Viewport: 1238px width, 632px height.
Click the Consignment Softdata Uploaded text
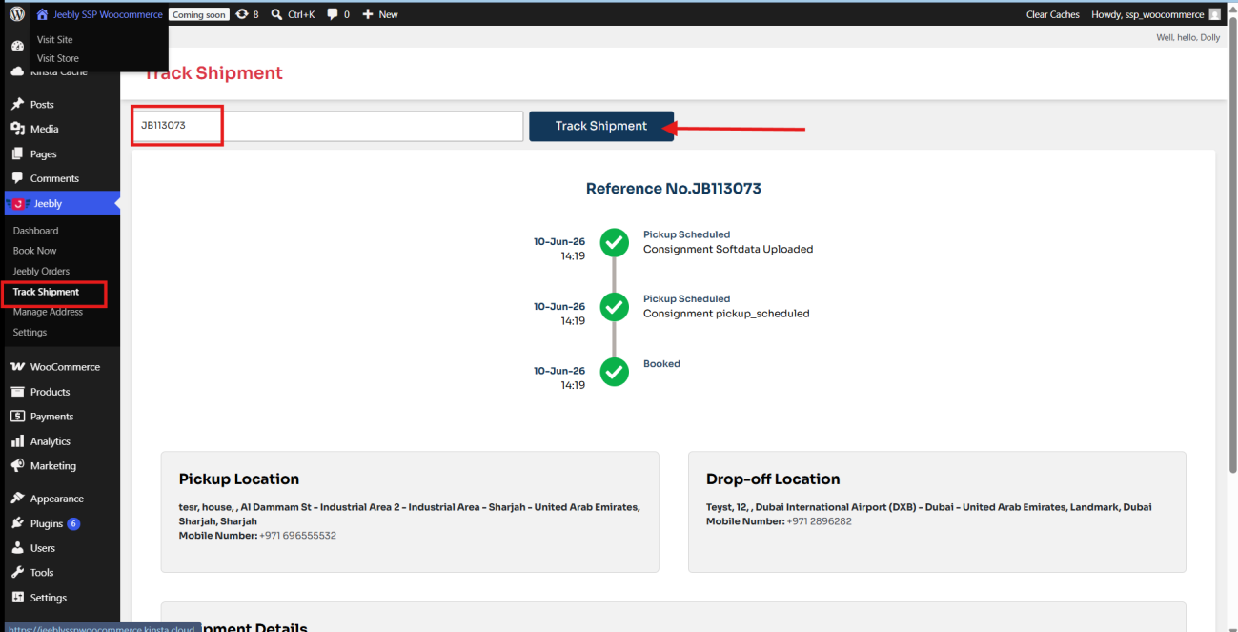(x=728, y=249)
